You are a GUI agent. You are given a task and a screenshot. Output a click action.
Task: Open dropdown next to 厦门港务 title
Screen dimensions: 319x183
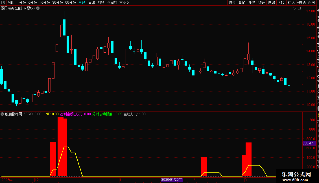tap(38, 8)
